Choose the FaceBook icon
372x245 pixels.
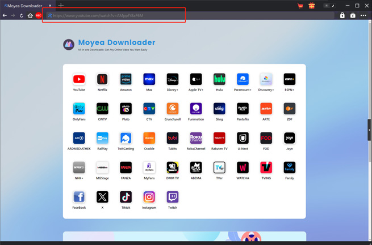click(x=79, y=197)
